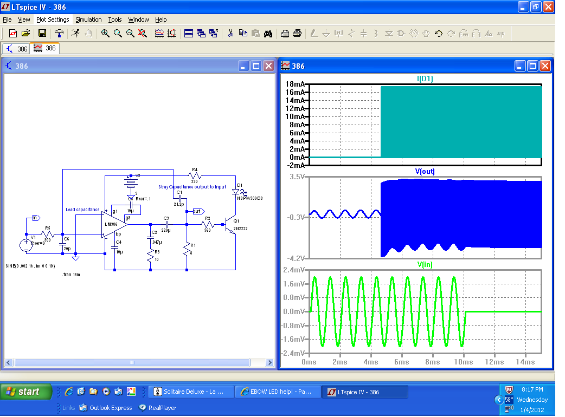Click the Undo arrow icon
The image size is (565, 417).
point(439,34)
